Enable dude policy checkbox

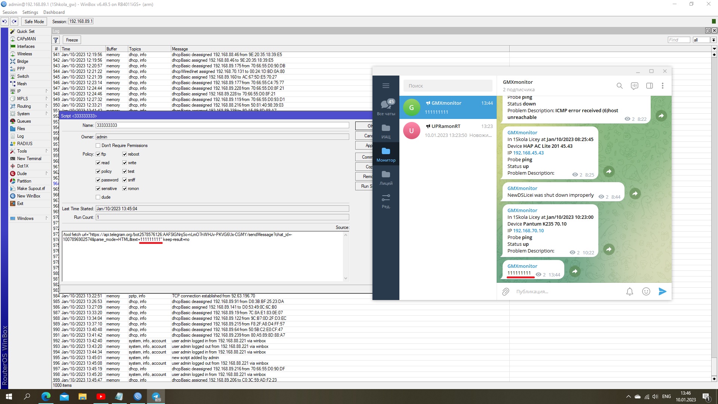point(98,197)
